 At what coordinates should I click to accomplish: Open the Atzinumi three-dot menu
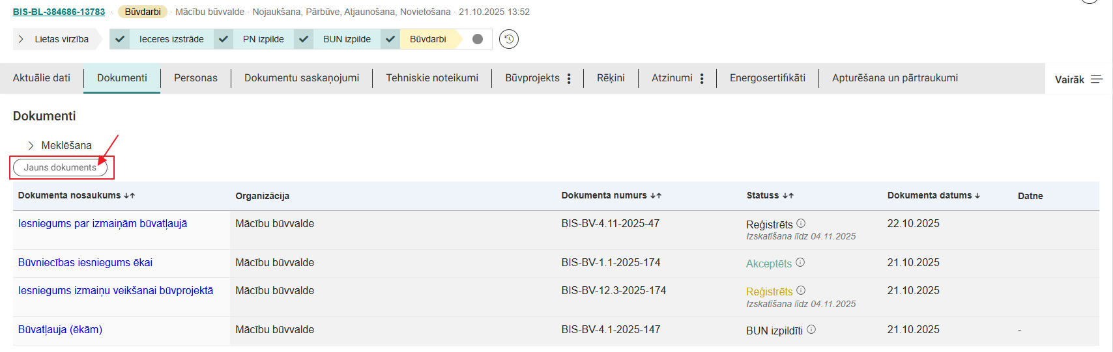[x=702, y=79]
